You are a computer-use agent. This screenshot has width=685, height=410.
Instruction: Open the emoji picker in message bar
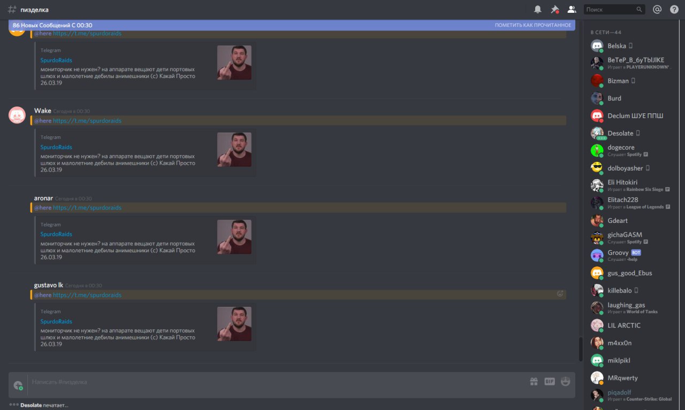(566, 382)
